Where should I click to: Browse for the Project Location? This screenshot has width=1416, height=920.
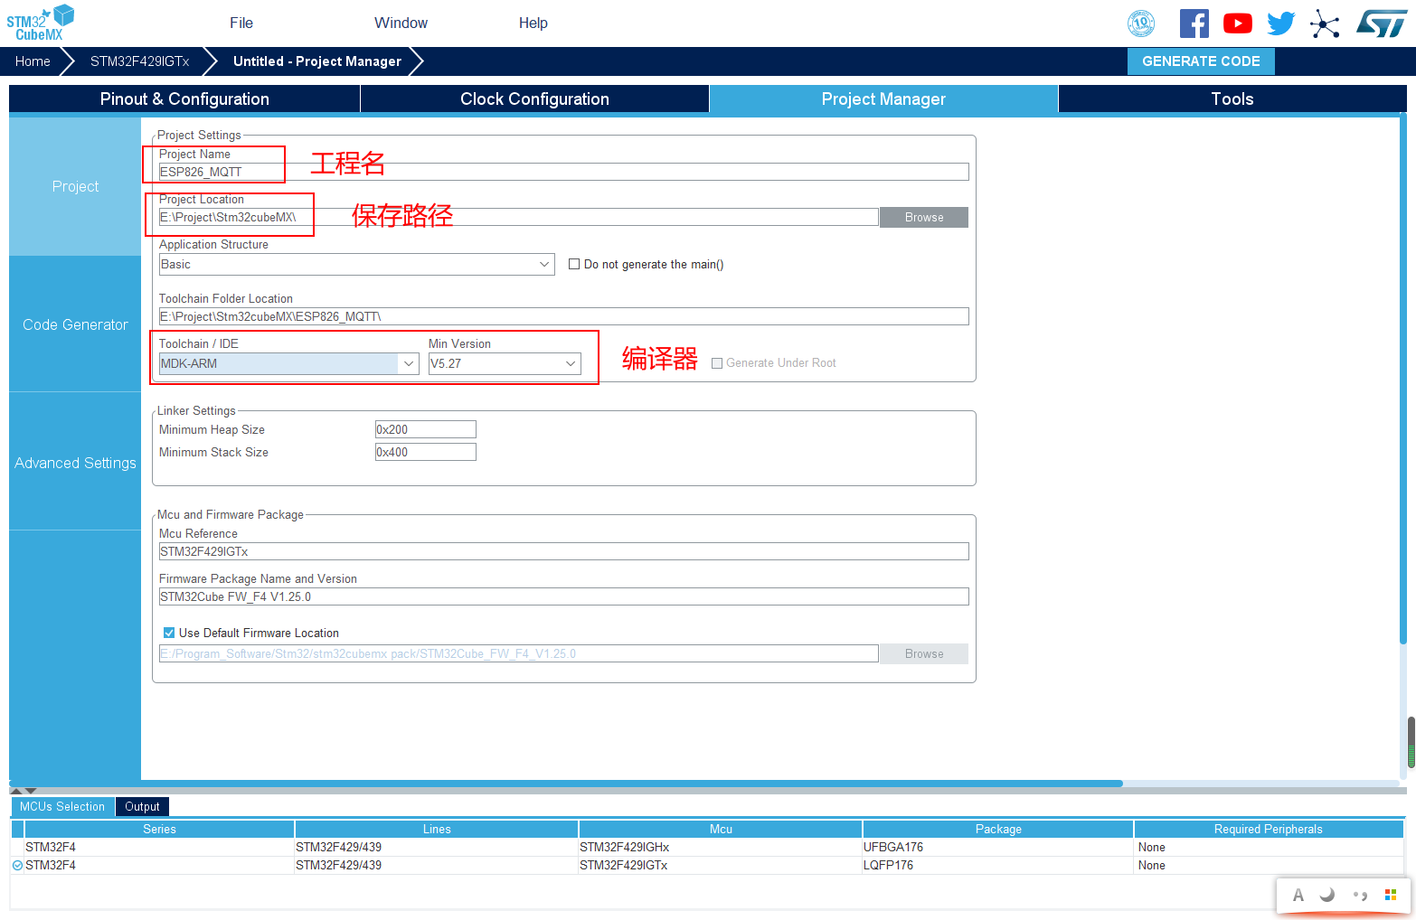point(924,217)
